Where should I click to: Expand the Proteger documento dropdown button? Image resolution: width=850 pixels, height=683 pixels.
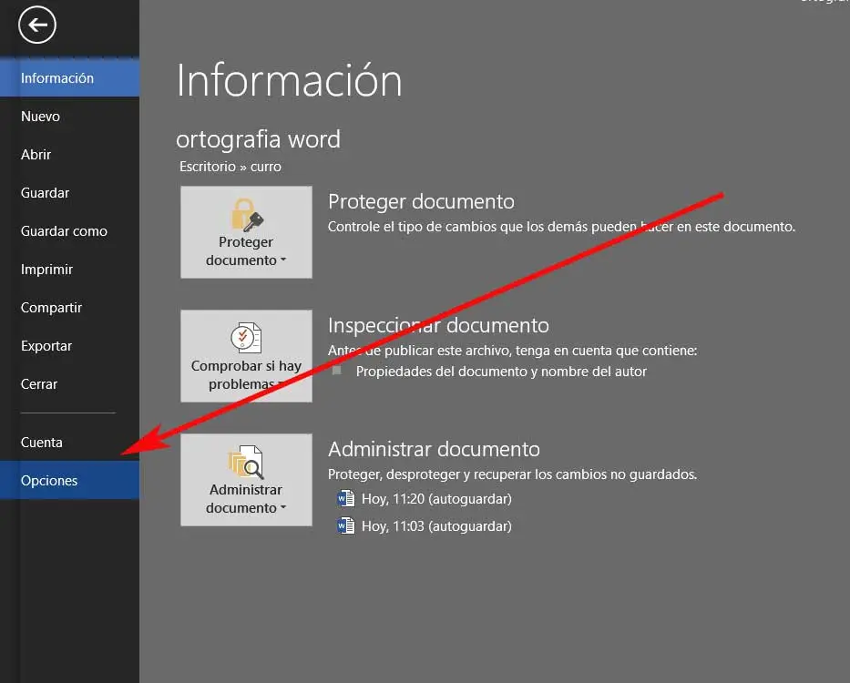246,232
